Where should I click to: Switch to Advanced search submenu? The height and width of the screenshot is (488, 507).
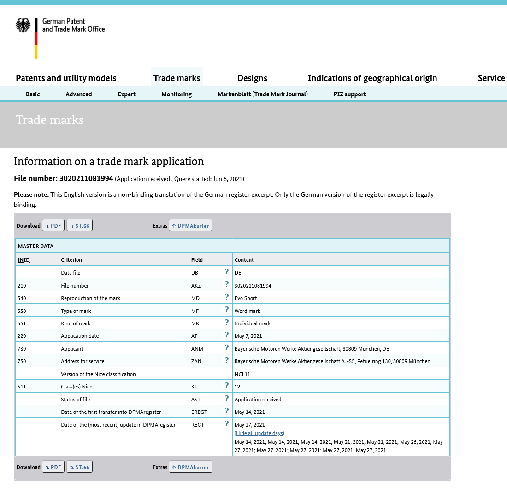click(78, 94)
